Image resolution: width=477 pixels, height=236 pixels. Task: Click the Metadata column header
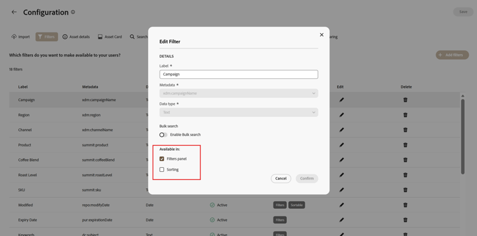[x=90, y=87]
